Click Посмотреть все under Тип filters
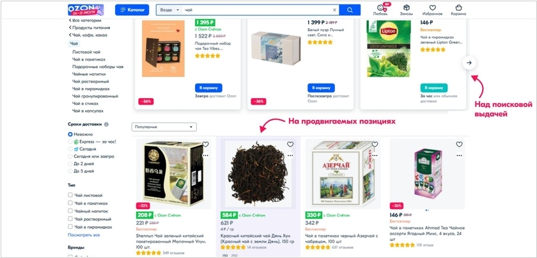Screen dimensions: 537x258 [84, 235]
